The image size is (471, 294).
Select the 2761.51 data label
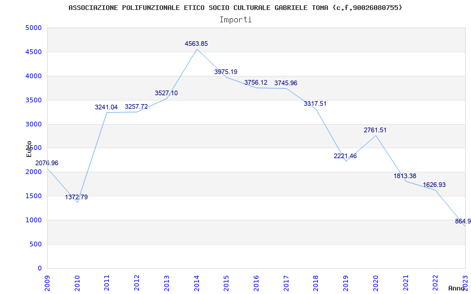[375, 130]
